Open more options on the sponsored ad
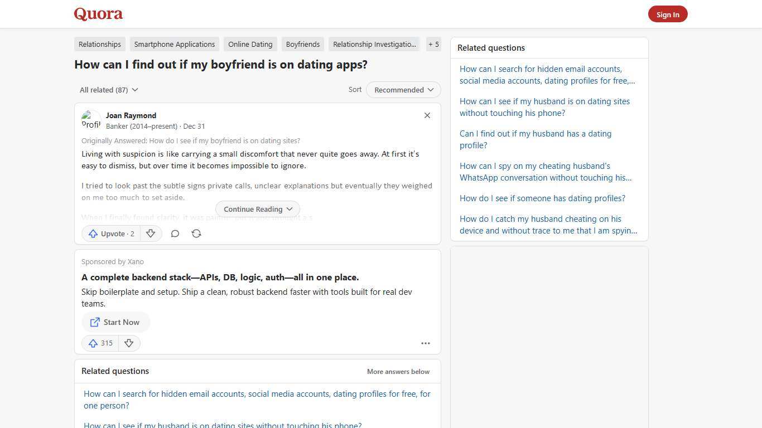 pyautogui.click(x=425, y=343)
